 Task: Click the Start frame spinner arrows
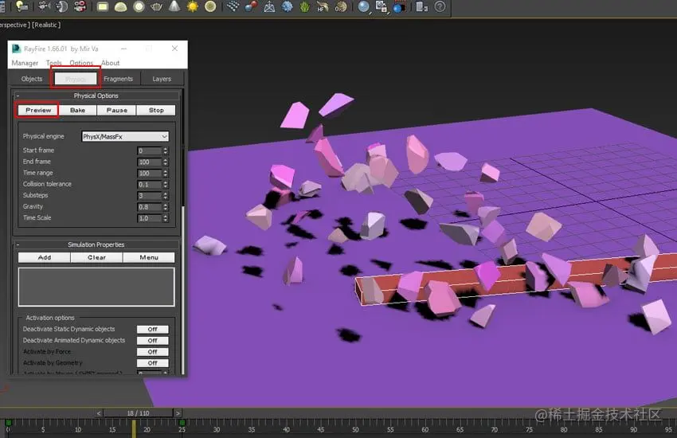coord(166,151)
